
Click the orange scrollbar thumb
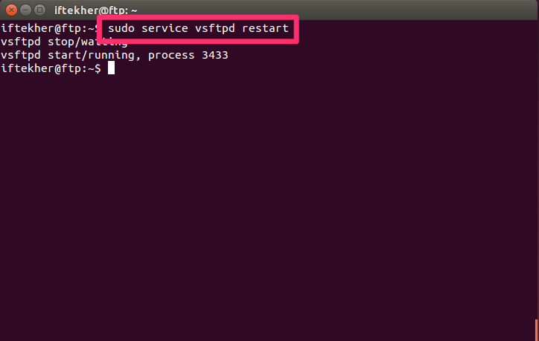[x=536, y=330]
